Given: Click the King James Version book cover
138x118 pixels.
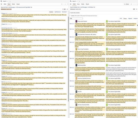Looking at the screenshot, I should coord(76,21).
